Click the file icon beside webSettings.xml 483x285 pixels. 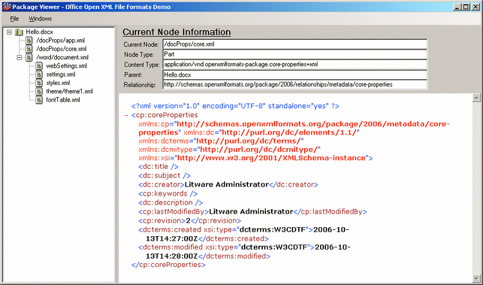click(39, 66)
